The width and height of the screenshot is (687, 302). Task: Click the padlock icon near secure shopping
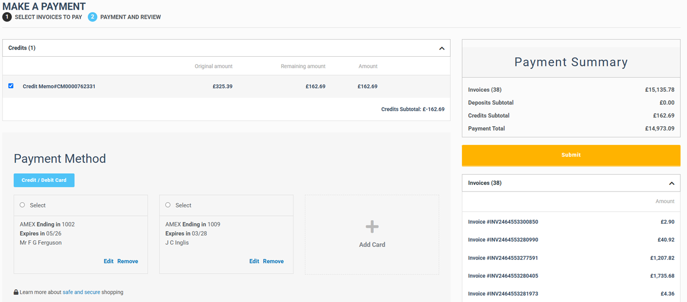(16, 292)
